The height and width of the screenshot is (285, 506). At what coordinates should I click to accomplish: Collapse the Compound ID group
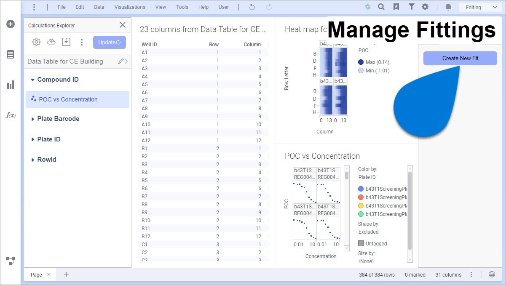(x=32, y=80)
